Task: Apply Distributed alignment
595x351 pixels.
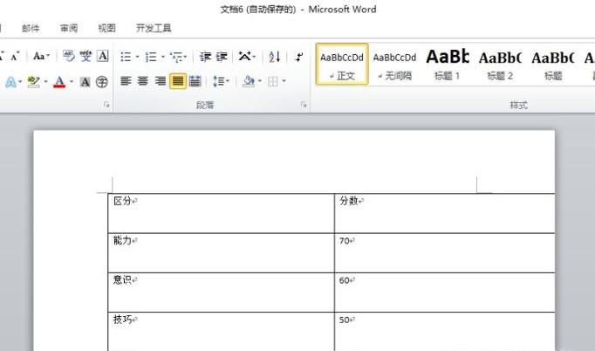Action: tap(195, 81)
